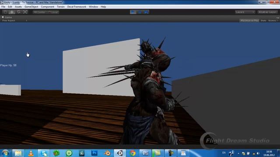Open the Component menu
This screenshot has width=280, height=157.
click(48, 7)
